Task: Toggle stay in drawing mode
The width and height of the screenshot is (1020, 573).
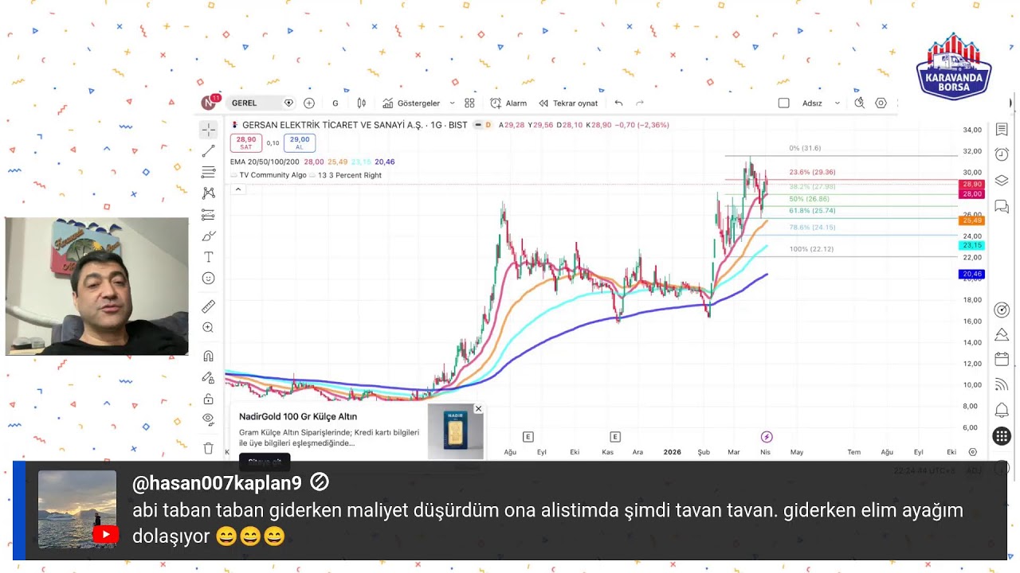Action: click(x=208, y=377)
